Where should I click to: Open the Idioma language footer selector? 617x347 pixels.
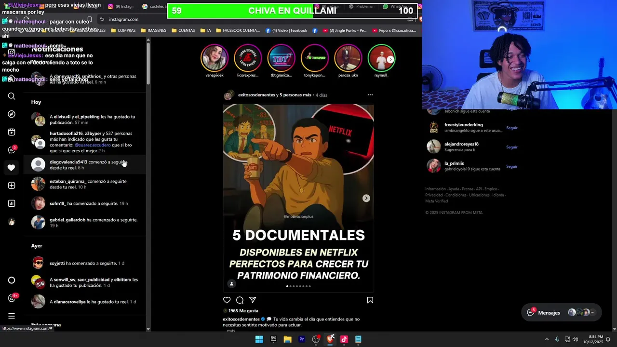(x=498, y=195)
